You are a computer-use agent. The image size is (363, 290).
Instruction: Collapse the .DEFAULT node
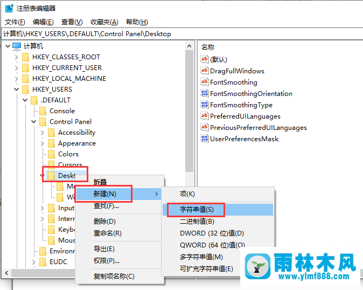(25, 100)
